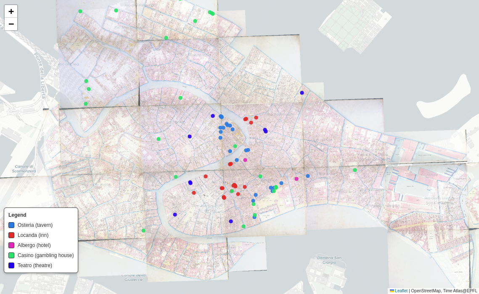Click the easternmost blue Osteria marker
This screenshot has height=294, width=479.
click(x=308, y=176)
